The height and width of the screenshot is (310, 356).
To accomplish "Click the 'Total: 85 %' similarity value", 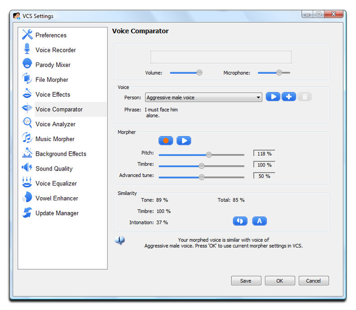I will tap(231, 200).
